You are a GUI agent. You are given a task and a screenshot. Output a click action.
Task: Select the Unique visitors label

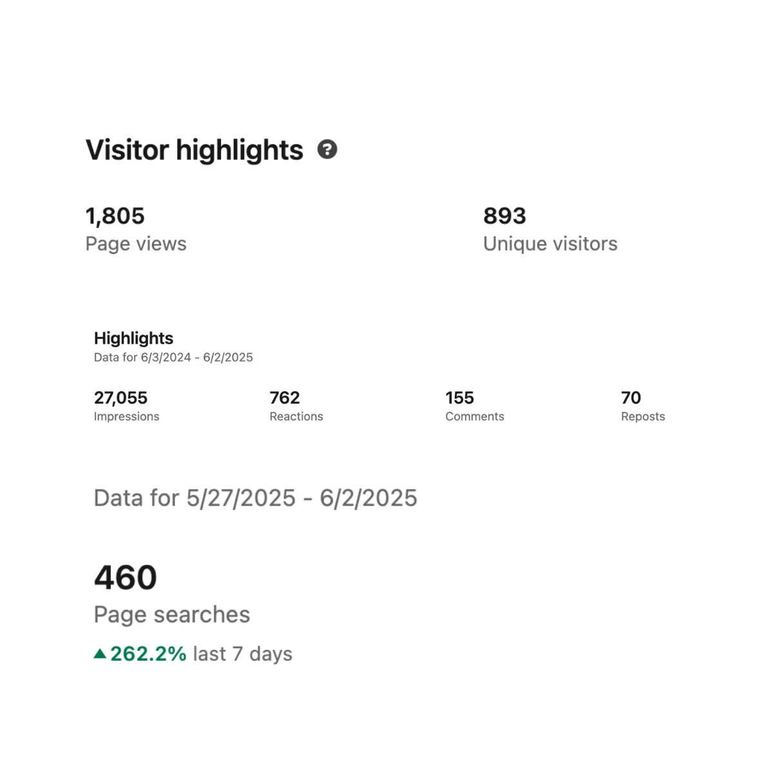tap(550, 244)
